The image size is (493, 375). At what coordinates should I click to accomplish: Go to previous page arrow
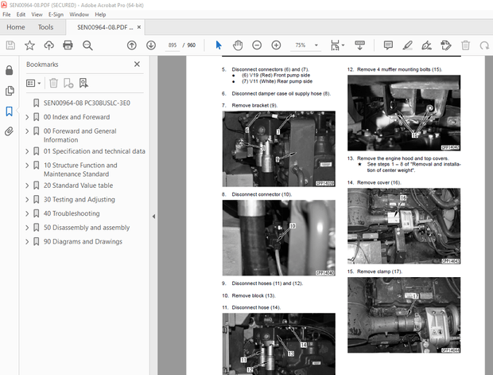click(x=132, y=45)
